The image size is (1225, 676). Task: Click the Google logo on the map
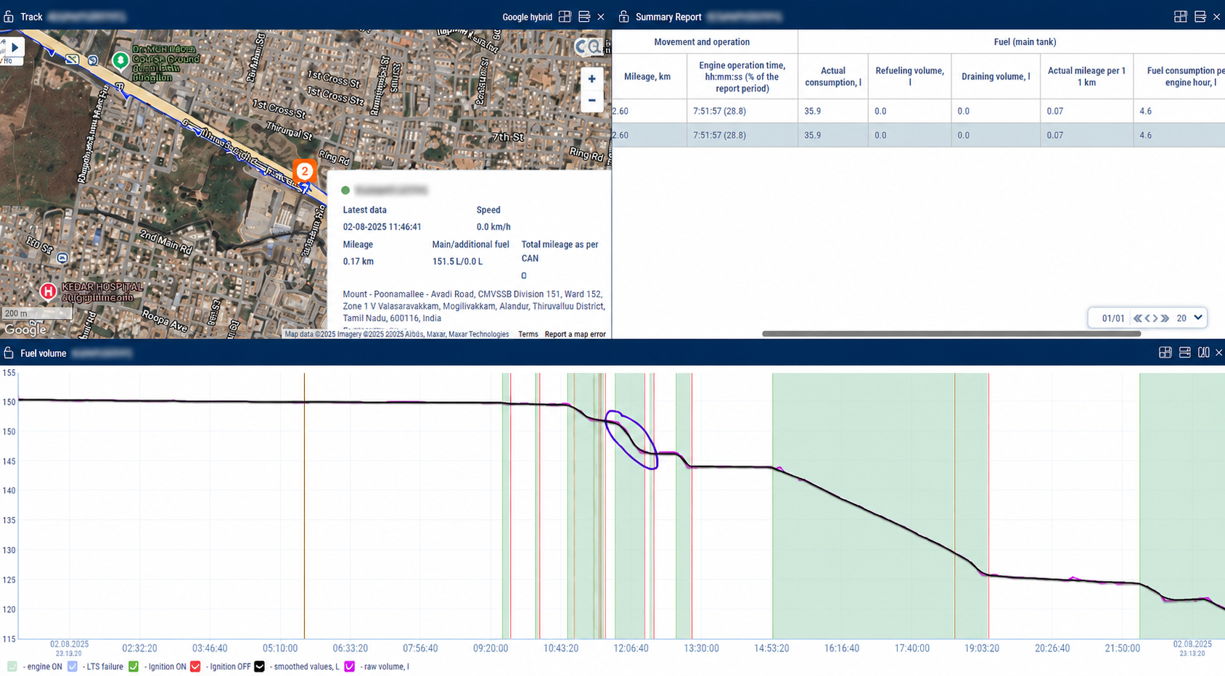point(25,329)
